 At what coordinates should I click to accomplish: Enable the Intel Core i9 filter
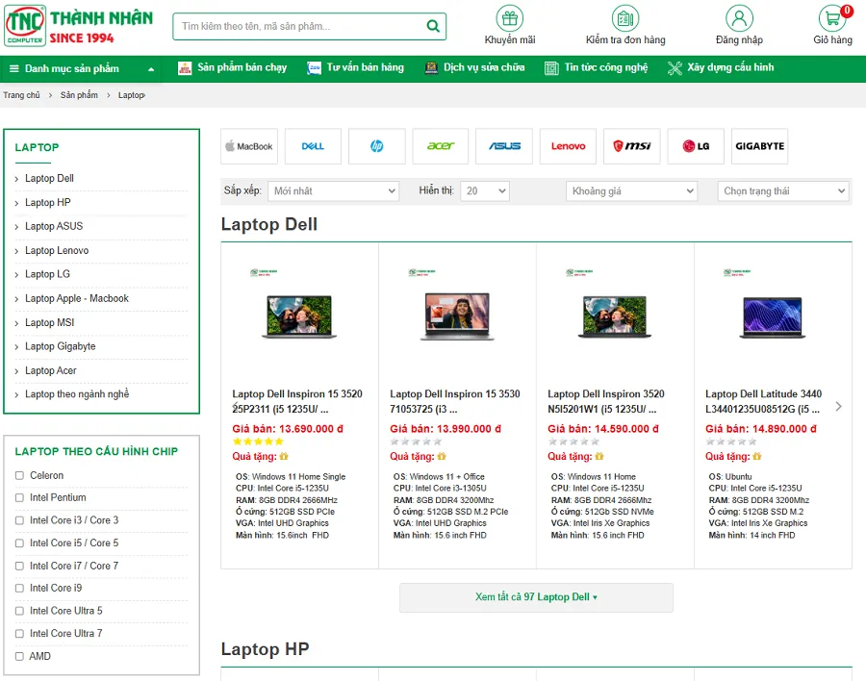pyautogui.click(x=19, y=589)
